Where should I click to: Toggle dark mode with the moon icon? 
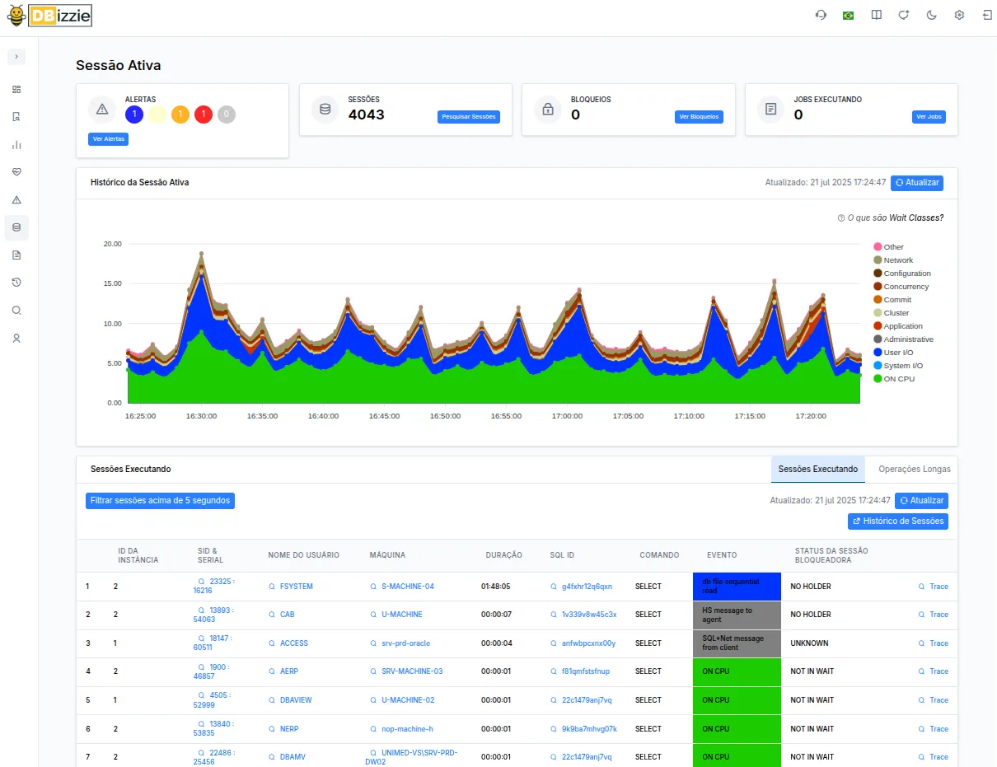pyautogui.click(x=932, y=16)
